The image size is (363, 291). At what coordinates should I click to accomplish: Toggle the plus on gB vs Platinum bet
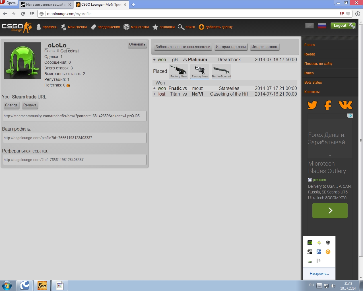(x=154, y=60)
